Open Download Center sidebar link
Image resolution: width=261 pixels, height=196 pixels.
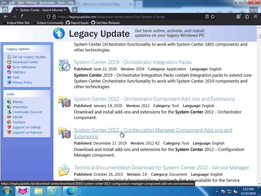tap(25, 62)
